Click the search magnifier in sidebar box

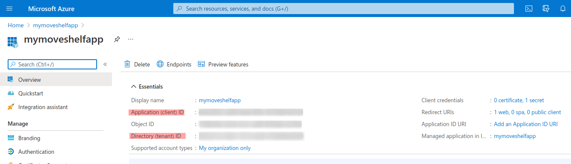point(13,64)
